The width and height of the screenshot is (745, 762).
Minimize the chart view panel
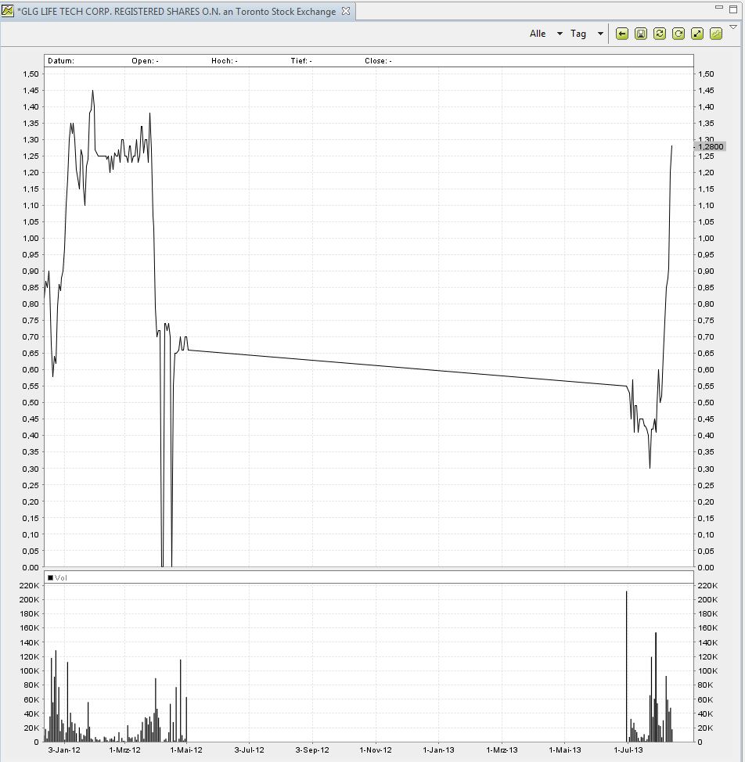pyautogui.click(x=719, y=7)
